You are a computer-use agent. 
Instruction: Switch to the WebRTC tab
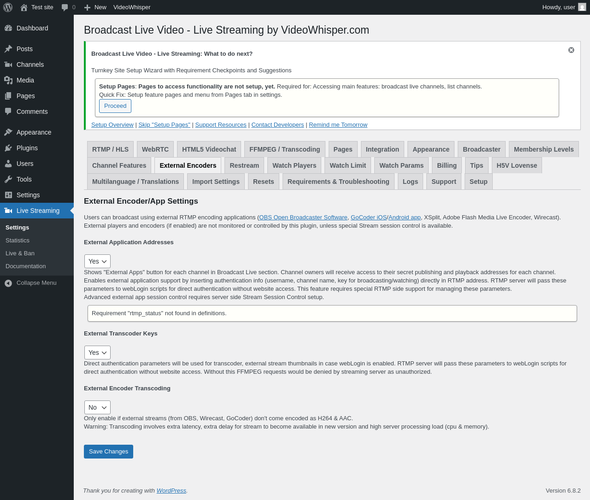coord(155,149)
